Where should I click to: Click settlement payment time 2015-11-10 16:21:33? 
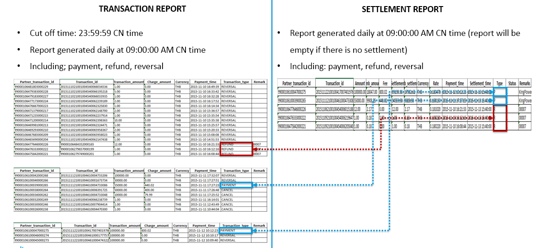pos(455,109)
